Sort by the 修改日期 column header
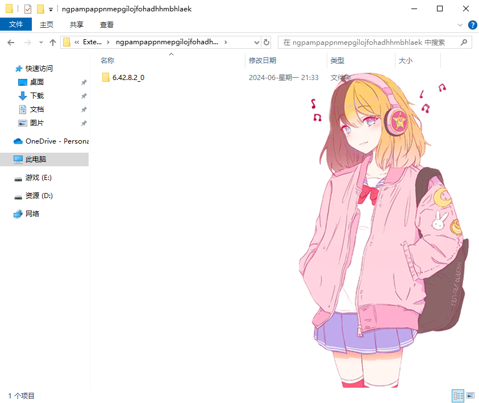Image resolution: width=479 pixels, height=403 pixels. pos(263,60)
